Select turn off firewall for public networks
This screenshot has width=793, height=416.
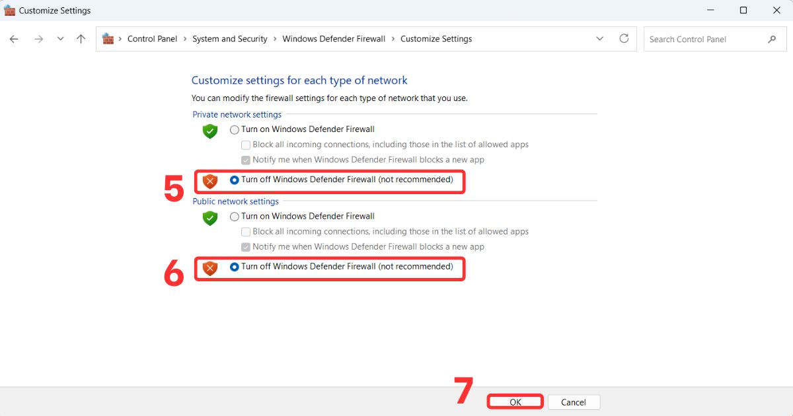(235, 267)
